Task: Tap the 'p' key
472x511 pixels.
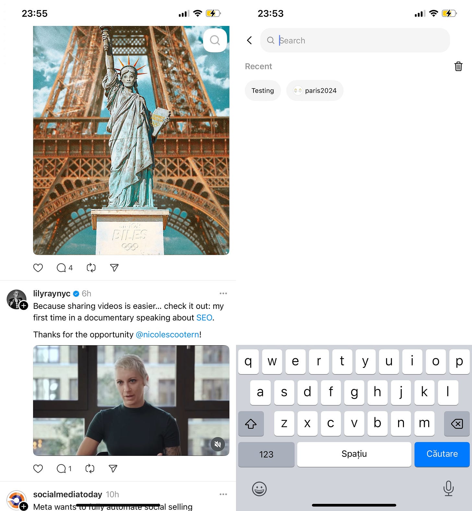Action: [x=459, y=361]
